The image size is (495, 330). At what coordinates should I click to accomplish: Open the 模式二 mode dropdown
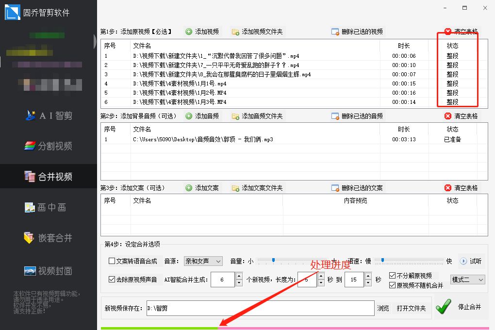(x=467, y=280)
